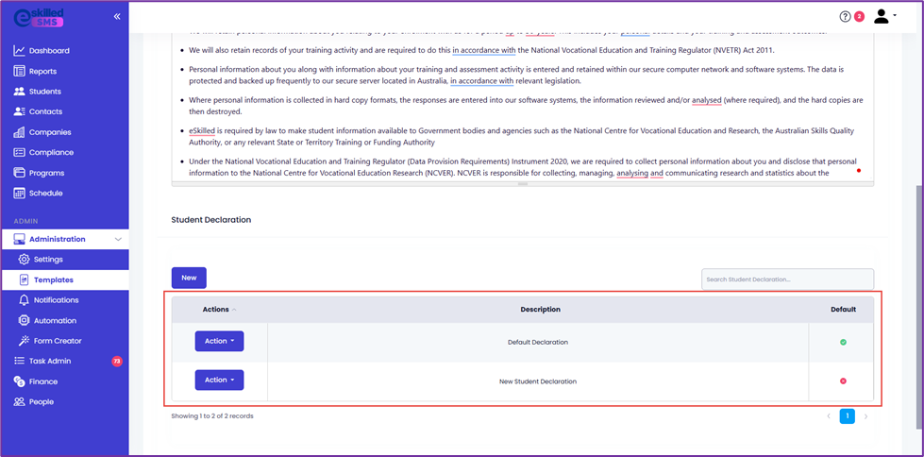Click red cross for New Student Declaration
This screenshot has width=924, height=457.
843,381
